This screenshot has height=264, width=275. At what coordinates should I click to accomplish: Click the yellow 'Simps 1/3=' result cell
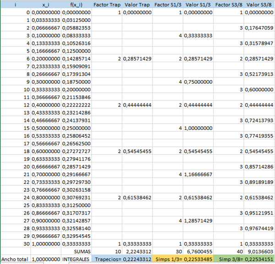click(183, 259)
